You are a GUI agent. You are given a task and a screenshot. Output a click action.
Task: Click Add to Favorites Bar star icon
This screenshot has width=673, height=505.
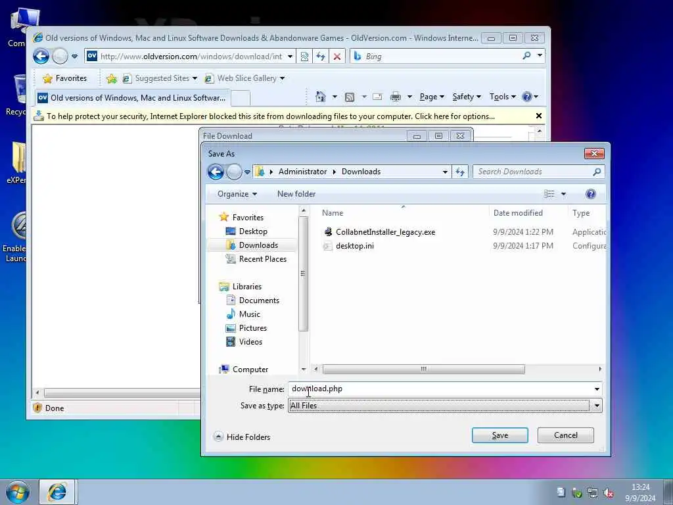click(112, 78)
